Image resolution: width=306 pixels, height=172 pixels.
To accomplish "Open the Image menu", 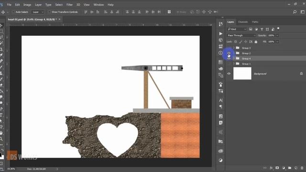I will (27, 5).
